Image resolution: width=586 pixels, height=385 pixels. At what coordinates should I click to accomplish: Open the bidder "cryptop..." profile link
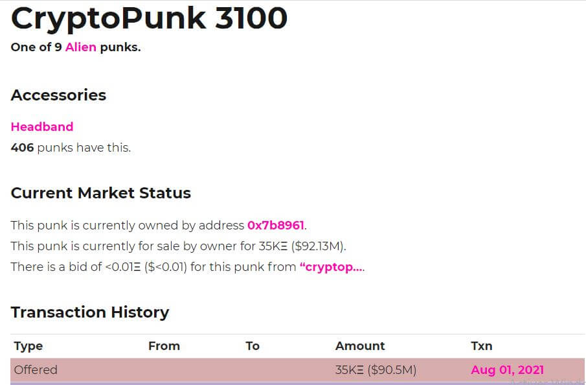331,266
